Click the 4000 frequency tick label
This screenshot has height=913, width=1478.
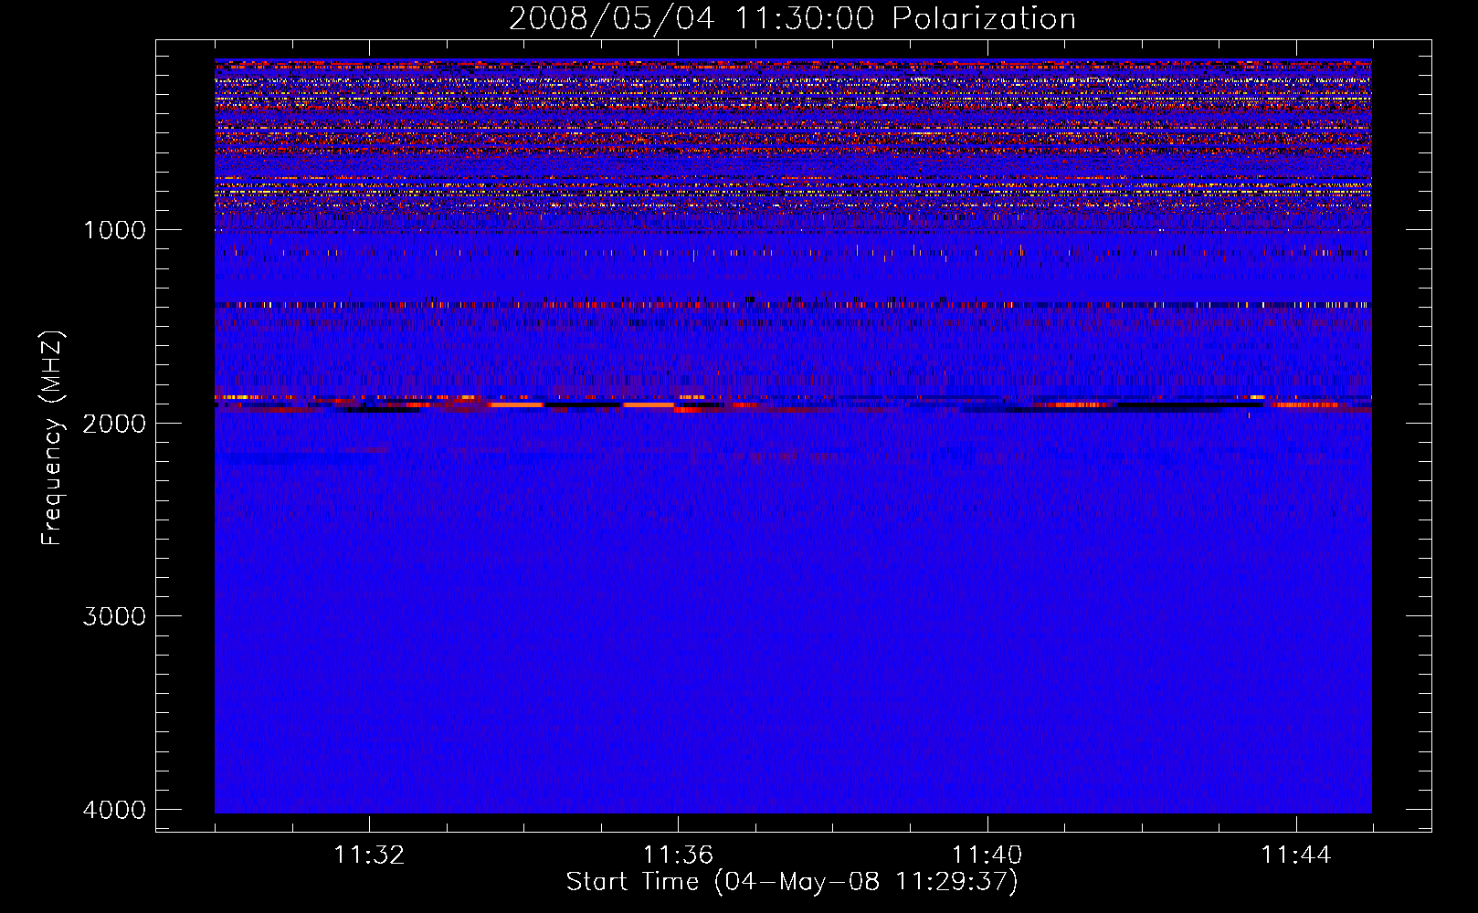click(114, 810)
